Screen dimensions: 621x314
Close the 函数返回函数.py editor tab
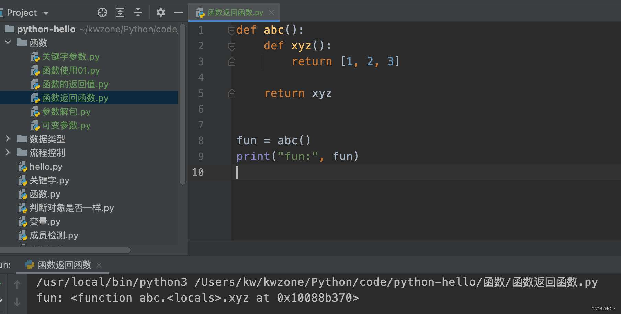[x=271, y=12]
